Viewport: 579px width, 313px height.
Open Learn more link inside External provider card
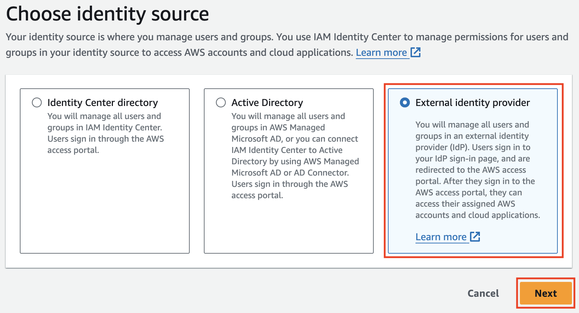(x=441, y=237)
